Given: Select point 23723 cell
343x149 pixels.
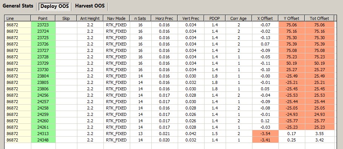Looking at the screenshot, I should pos(43,25).
